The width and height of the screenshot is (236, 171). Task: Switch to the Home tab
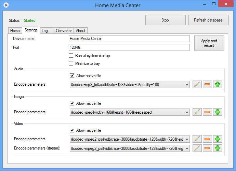(x=15, y=31)
